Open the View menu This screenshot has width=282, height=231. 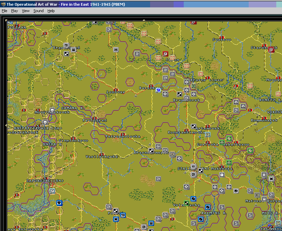(26, 11)
